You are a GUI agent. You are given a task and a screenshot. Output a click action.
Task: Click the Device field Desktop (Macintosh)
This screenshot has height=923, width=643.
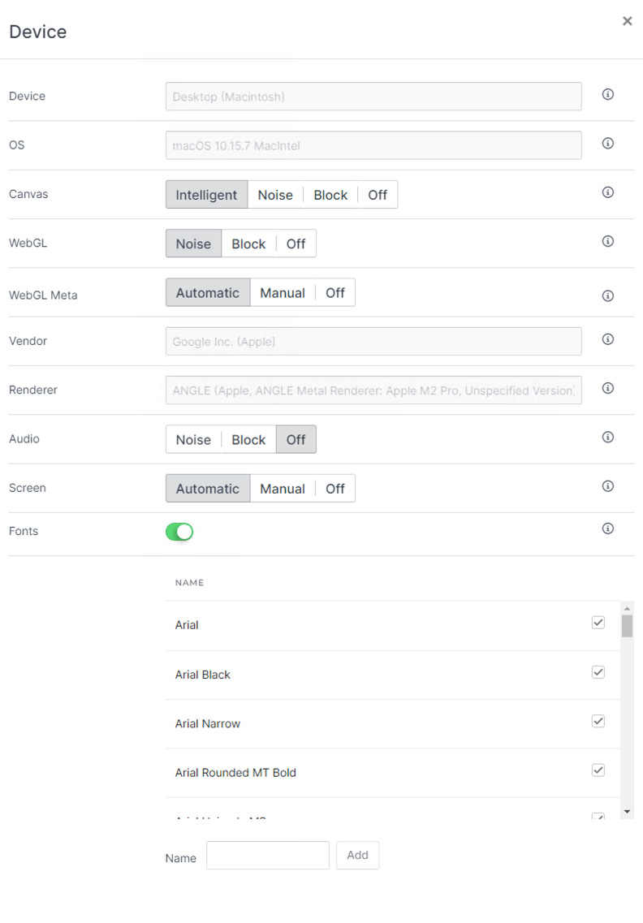(373, 97)
